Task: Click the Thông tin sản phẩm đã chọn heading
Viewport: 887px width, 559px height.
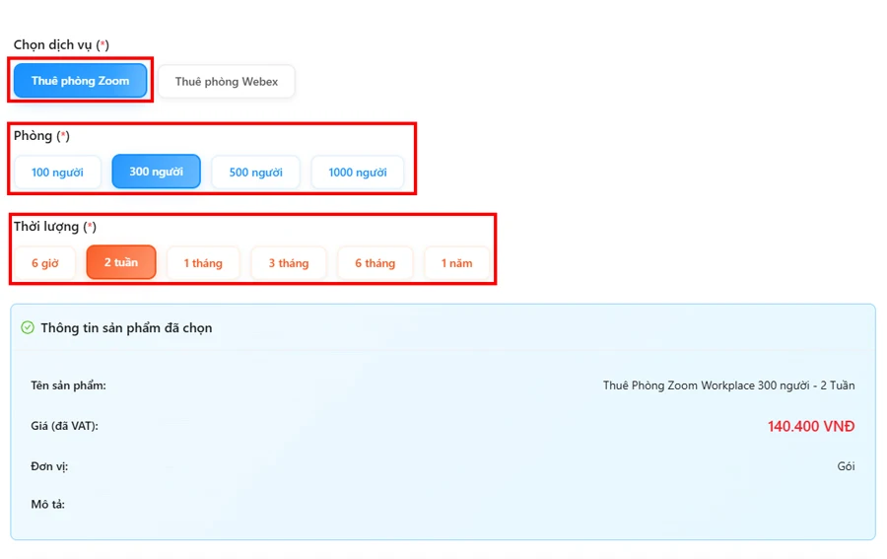Action: pyautogui.click(x=126, y=327)
